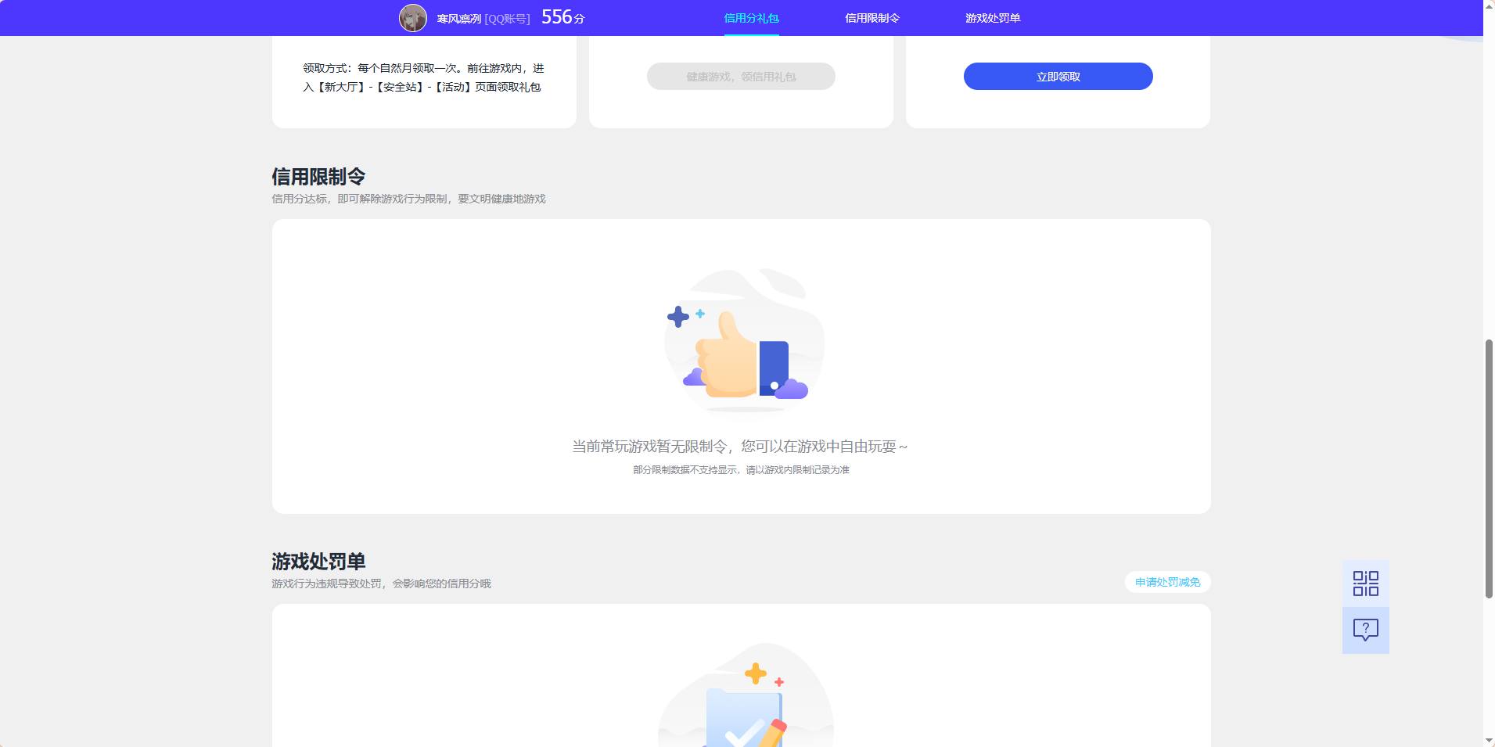1495x747 pixels.
Task: Click the 556分 credit score
Action: (563, 17)
